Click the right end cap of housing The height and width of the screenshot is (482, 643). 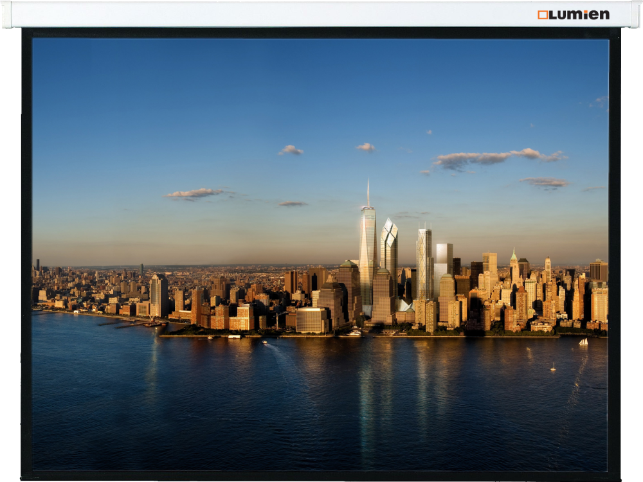pyautogui.click(x=637, y=15)
